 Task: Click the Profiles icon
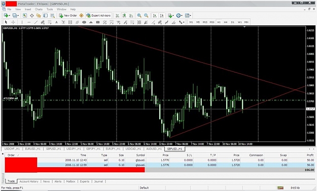coord(15,15)
